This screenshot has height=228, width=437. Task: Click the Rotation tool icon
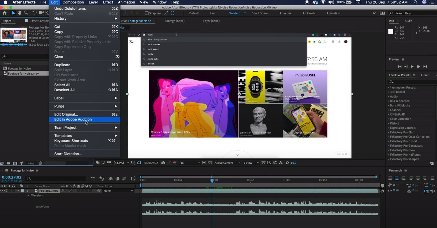35,13
